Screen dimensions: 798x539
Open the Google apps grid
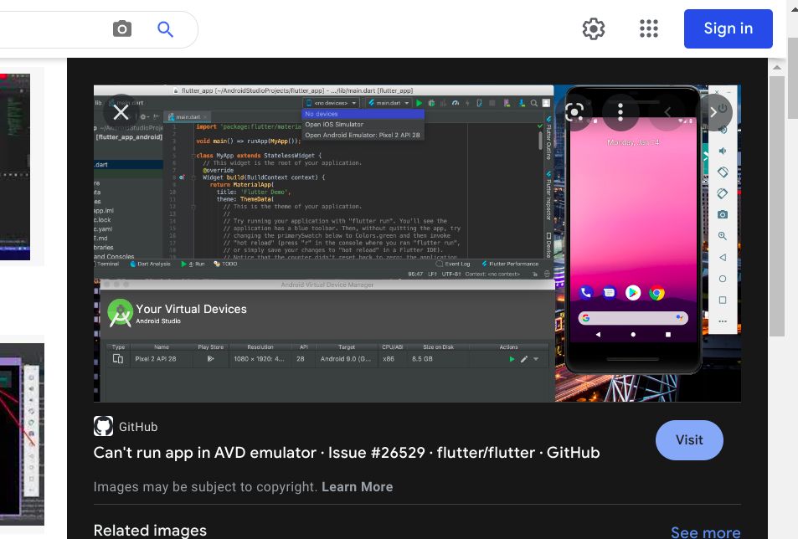(x=648, y=28)
